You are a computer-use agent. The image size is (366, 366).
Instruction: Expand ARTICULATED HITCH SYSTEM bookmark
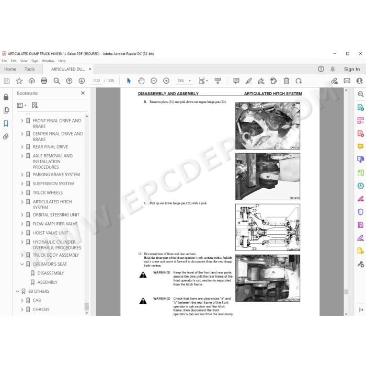(22, 202)
